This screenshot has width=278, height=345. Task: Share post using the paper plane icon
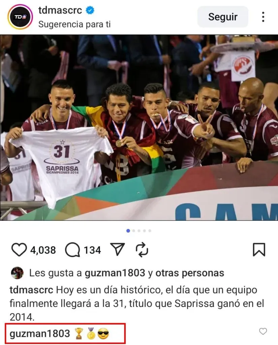[117, 249]
